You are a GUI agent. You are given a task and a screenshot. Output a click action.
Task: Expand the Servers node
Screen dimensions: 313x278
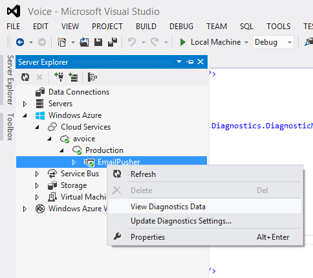[x=25, y=104]
